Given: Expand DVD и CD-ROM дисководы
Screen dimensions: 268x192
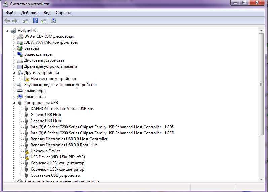Looking at the screenshot, I should tap(14, 37).
